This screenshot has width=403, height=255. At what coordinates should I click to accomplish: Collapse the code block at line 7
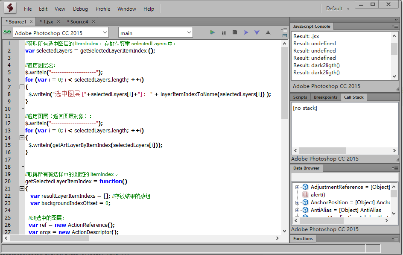click(x=22, y=87)
